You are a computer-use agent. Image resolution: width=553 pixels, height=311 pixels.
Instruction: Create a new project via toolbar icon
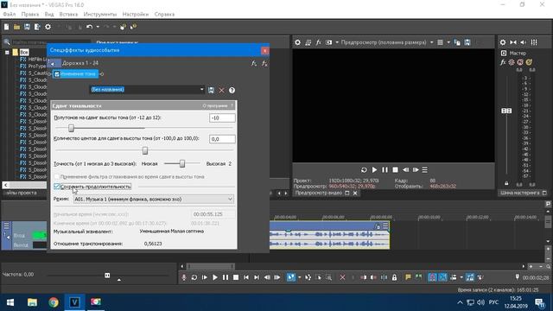[x=6, y=27]
